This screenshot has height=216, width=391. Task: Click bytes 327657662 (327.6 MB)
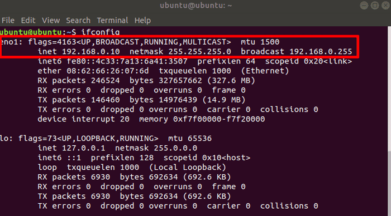click(192, 81)
